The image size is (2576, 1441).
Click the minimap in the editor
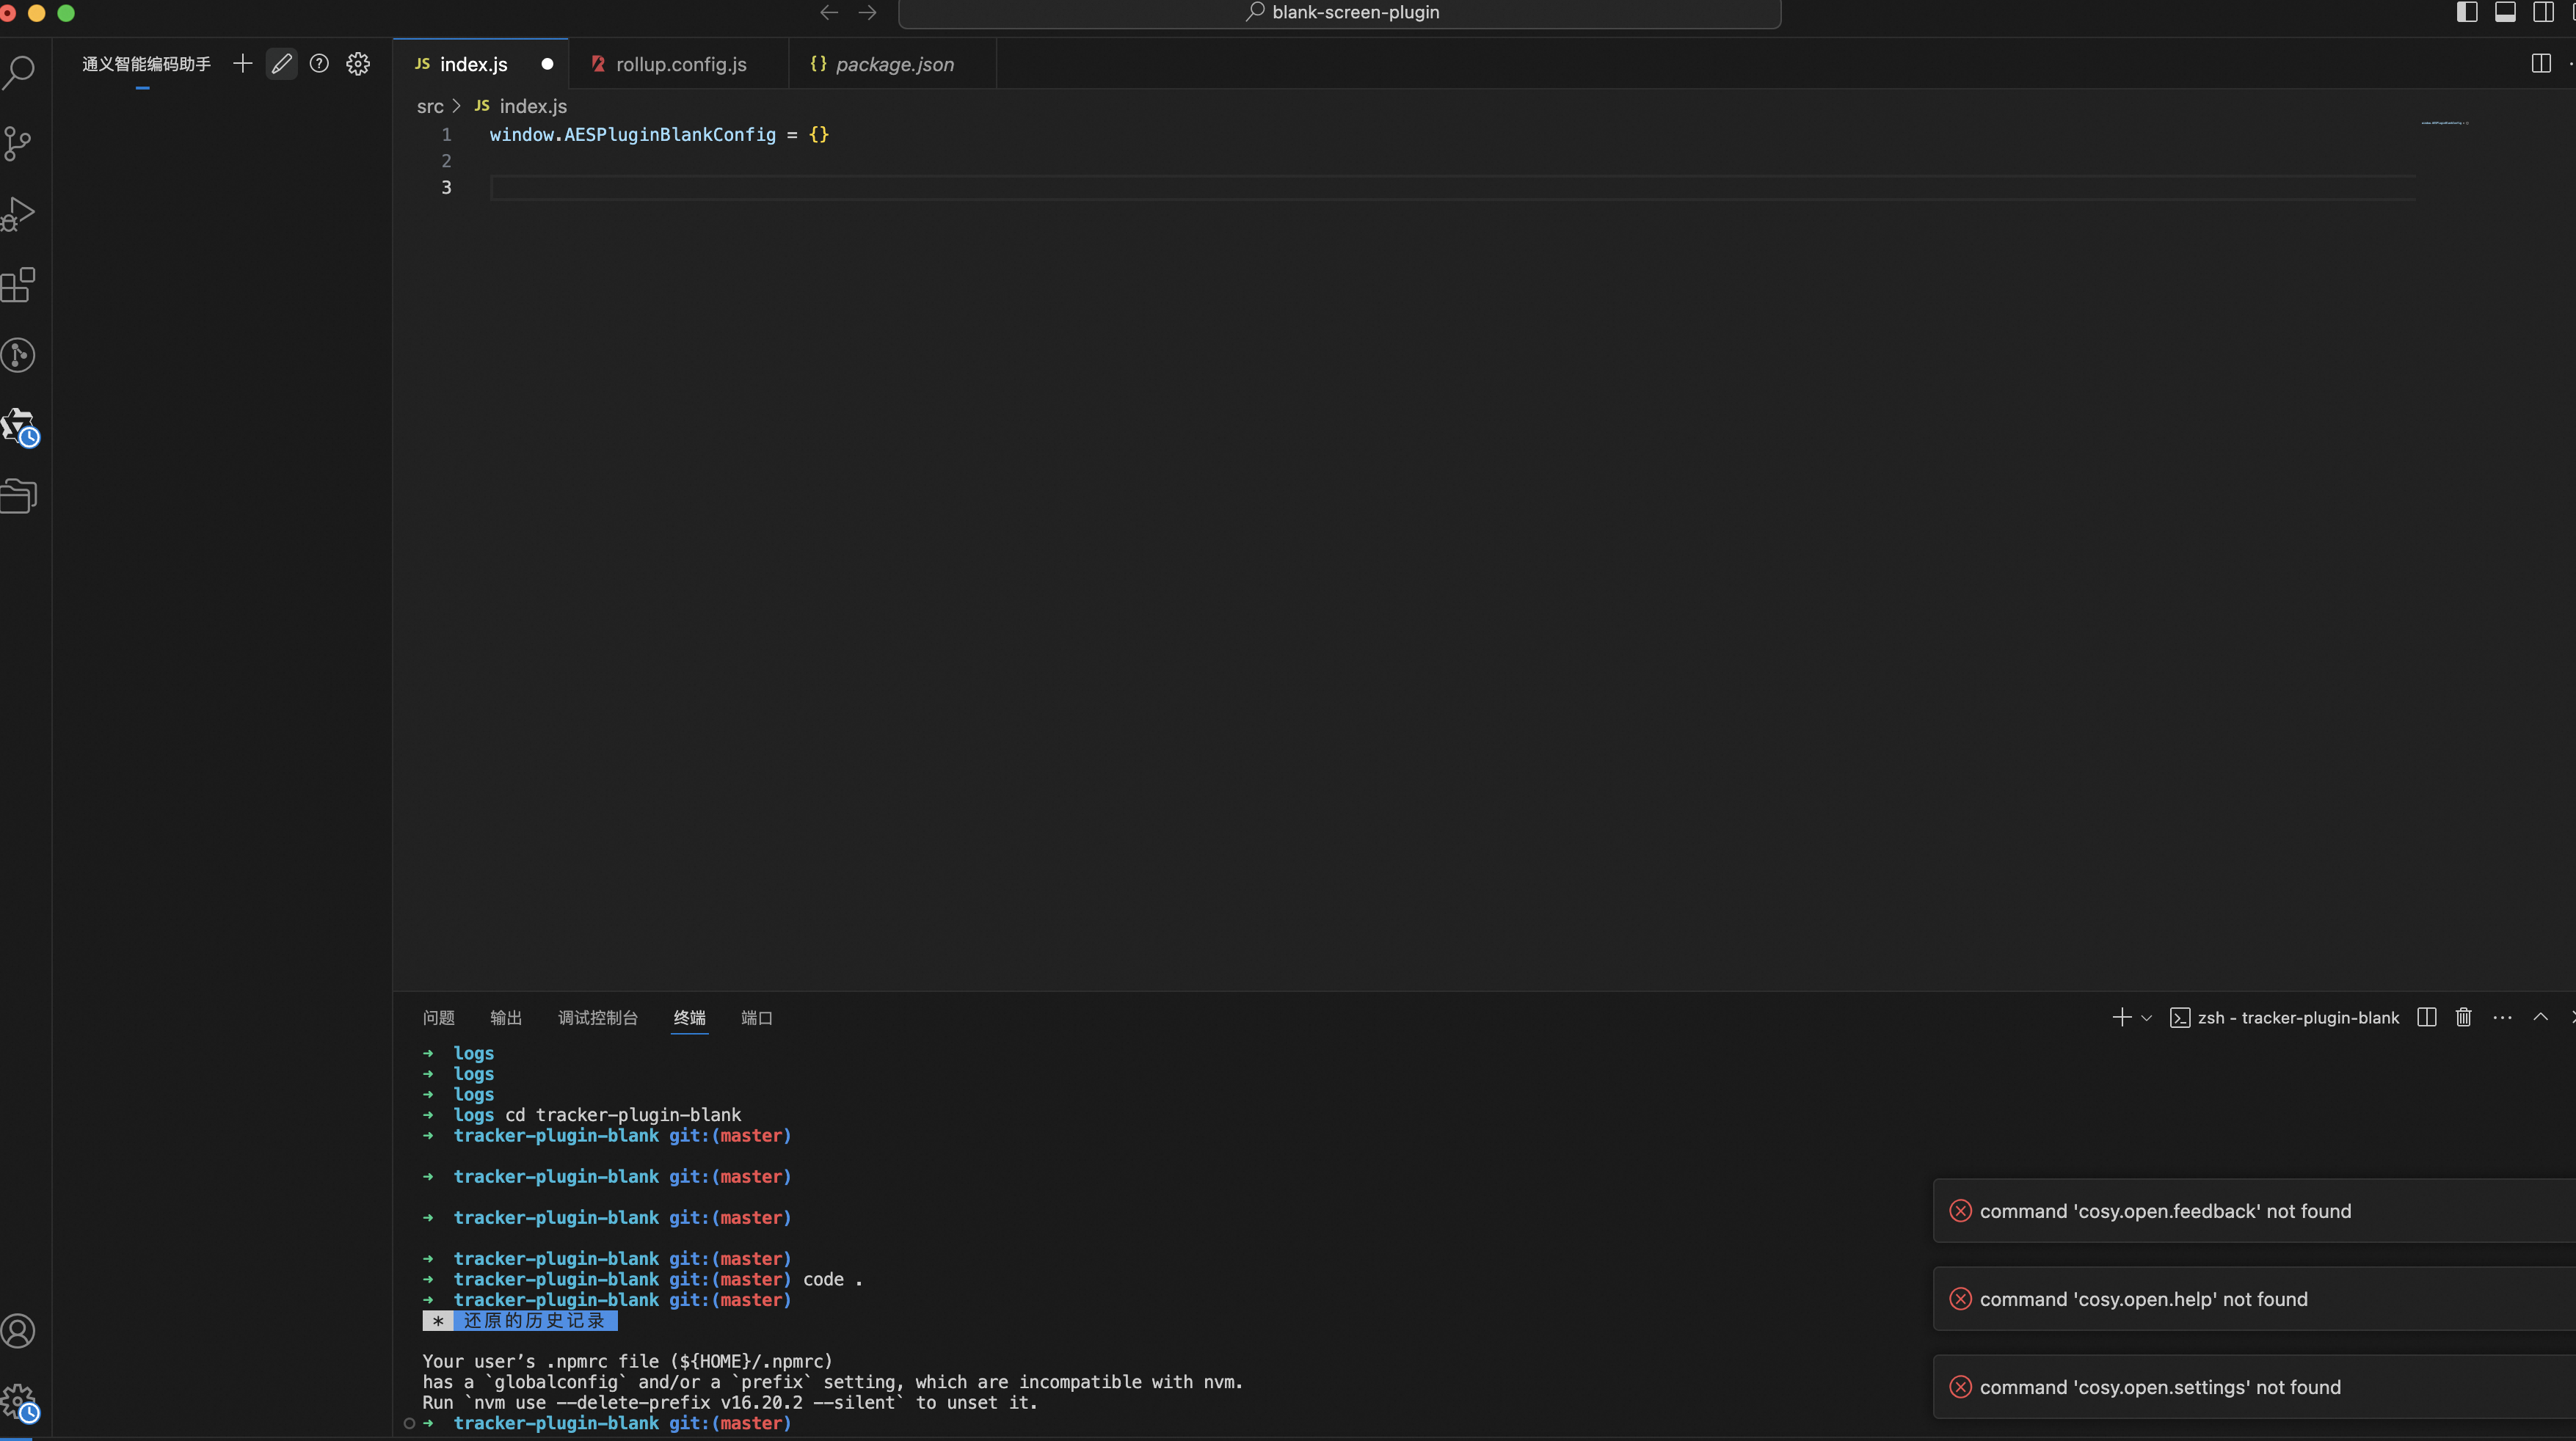[x=2445, y=123]
